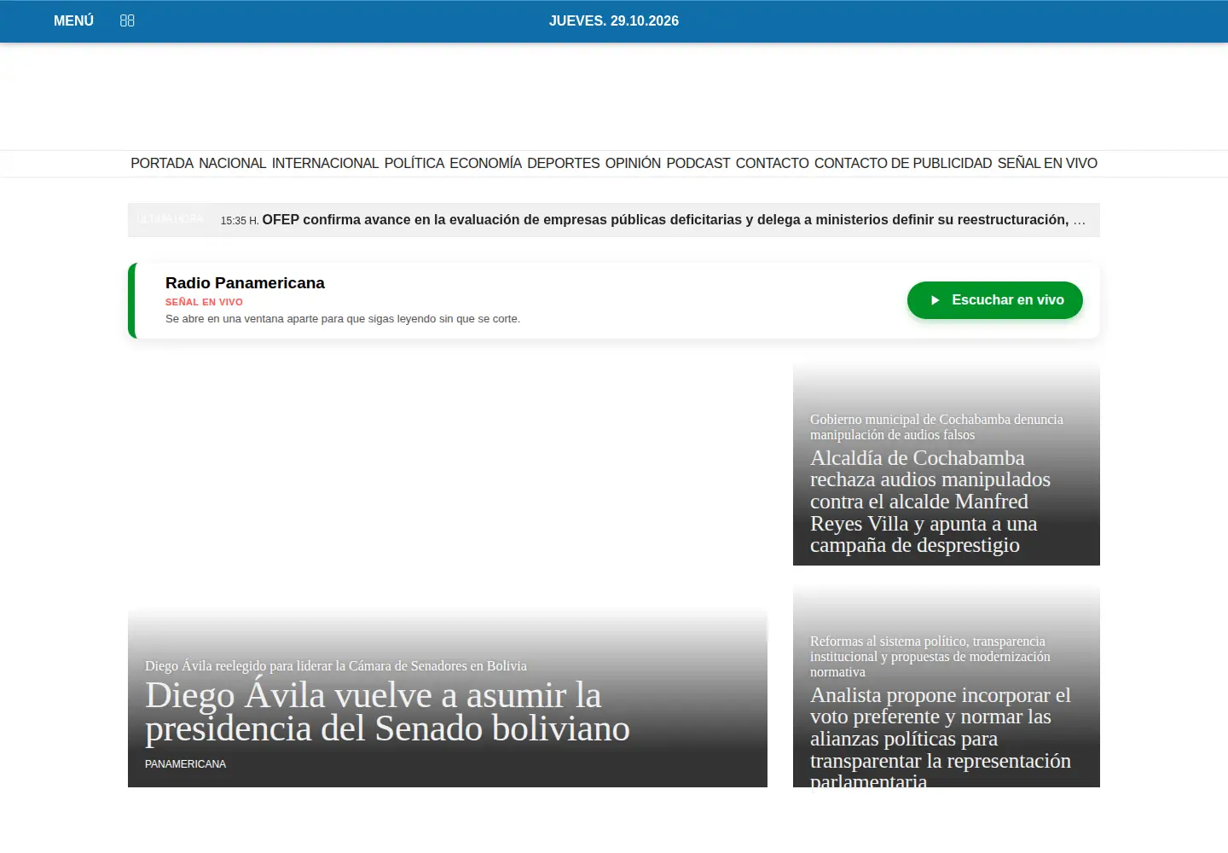Image resolution: width=1228 pixels, height=853 pixels.
Task: Open the INTERNACIONAL section
Action: click(325, 163)
